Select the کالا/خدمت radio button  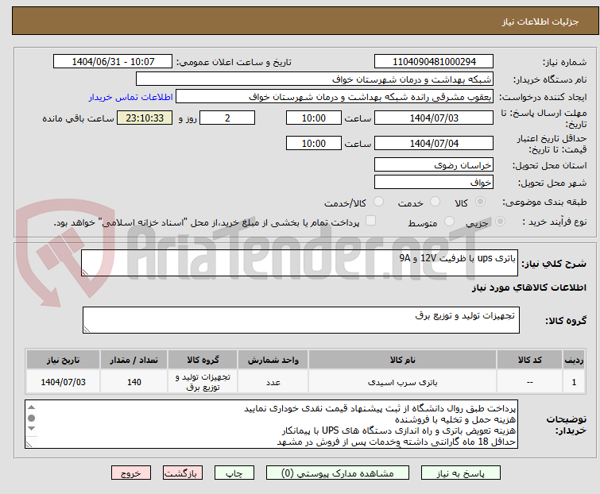(x=378, y=202)
